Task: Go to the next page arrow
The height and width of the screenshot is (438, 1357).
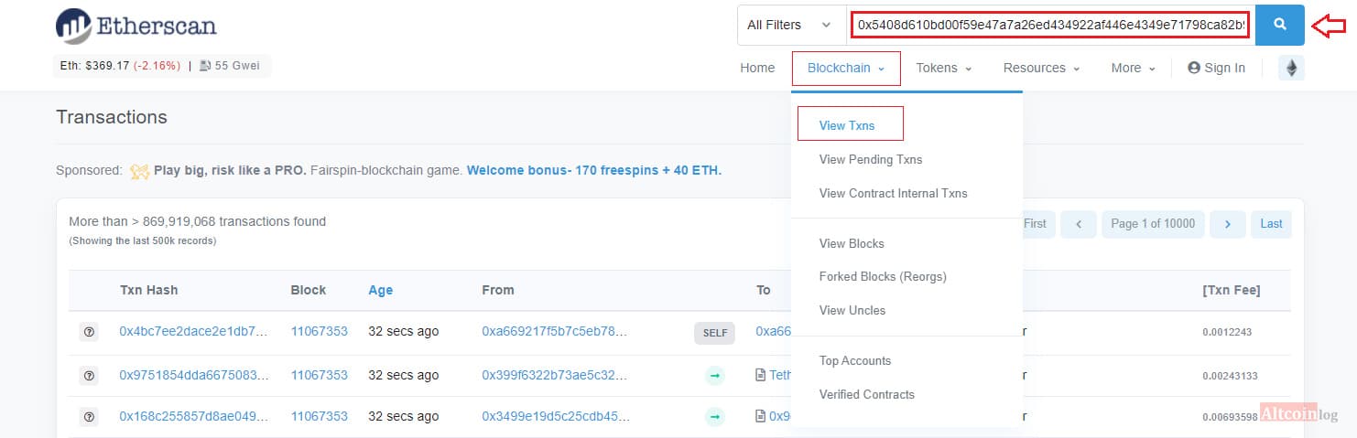Action: click(x=1227, y=224)
